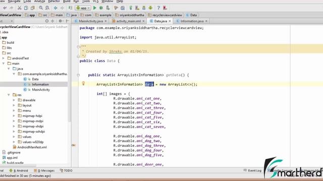Screen dimensions: 323x181
Task: Select MainActivity in project tree
Action: click(x=41, y=89)
